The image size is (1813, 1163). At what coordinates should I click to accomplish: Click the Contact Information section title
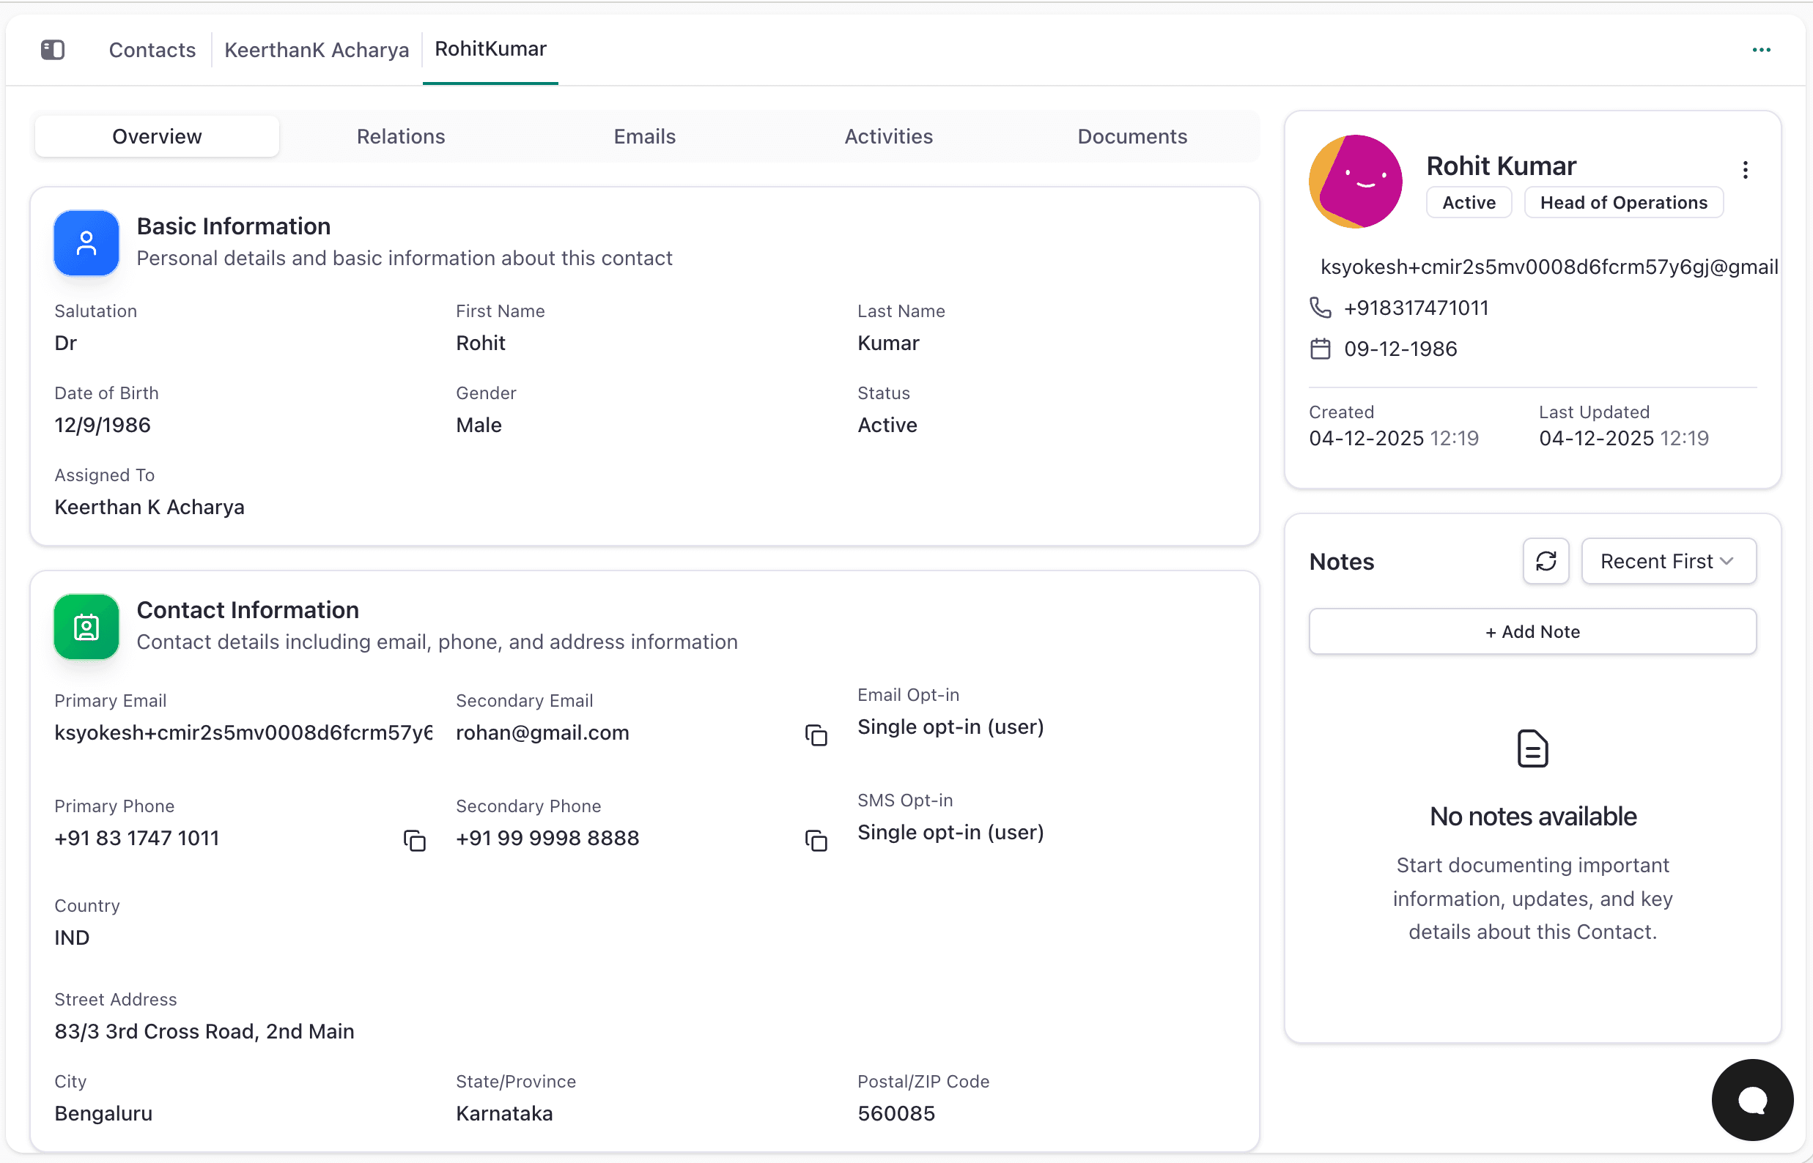click(x=248, y=609)
